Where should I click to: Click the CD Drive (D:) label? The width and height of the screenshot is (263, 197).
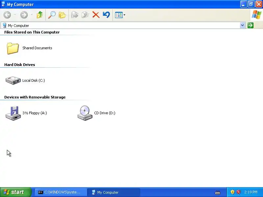105,113
